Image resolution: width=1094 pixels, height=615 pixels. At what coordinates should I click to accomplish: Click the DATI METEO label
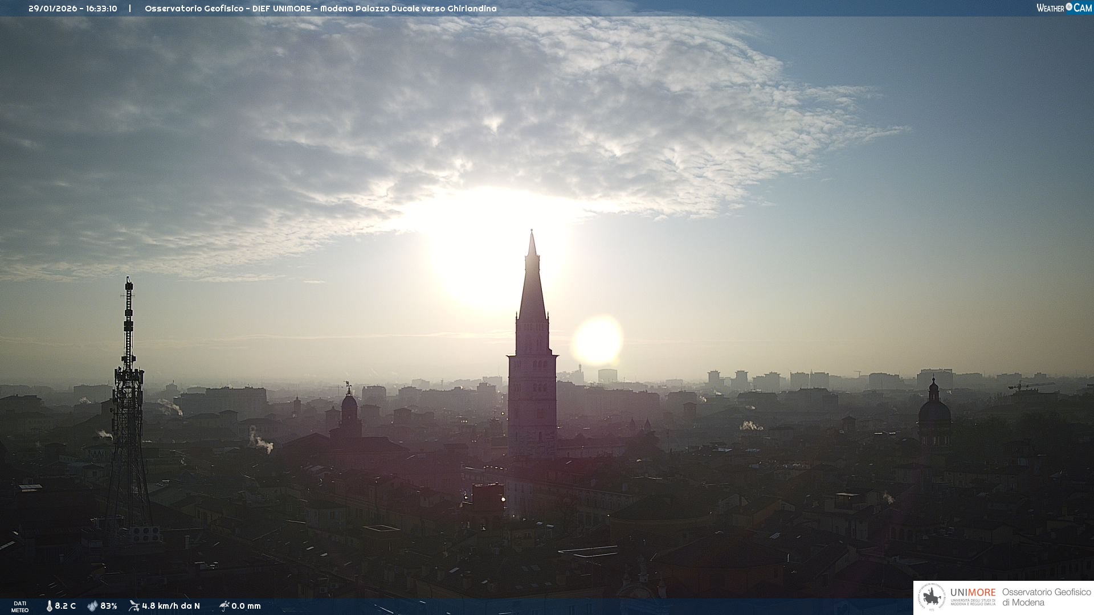tap(20, 606)
